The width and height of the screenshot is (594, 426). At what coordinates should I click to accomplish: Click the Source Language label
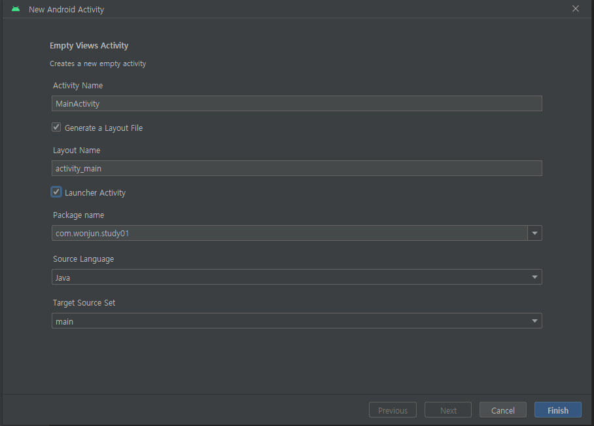click(x=83, y=259)
